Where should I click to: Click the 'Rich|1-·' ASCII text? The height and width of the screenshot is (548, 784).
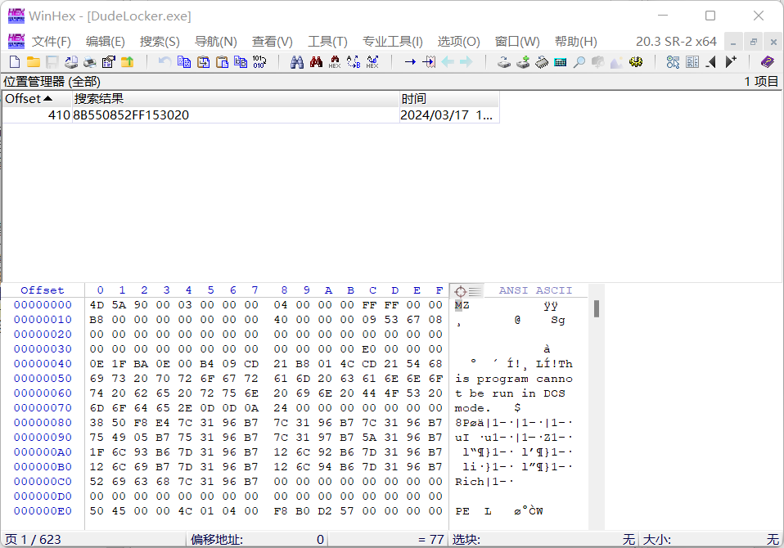tap(484, 482)
